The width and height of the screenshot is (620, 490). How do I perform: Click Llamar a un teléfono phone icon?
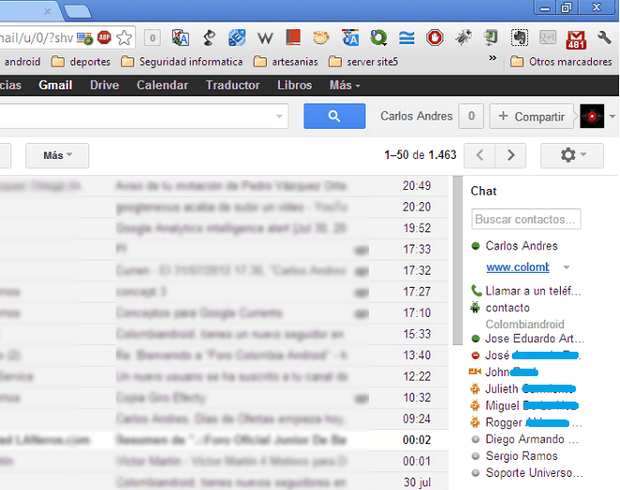476,291
